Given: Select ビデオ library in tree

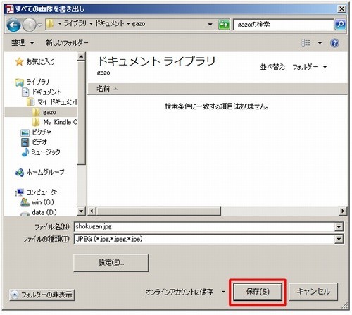Looking at the screenshot, I should pos(39,142).
